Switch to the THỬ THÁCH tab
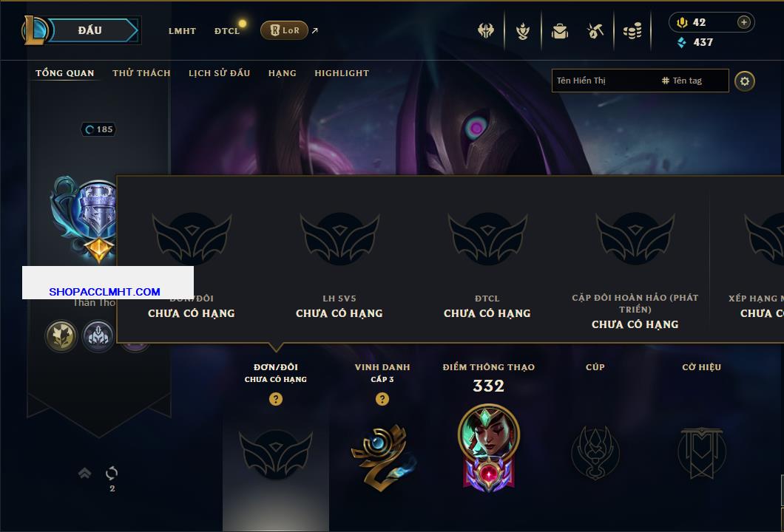784x532 pixels. (x=141, y=73)
